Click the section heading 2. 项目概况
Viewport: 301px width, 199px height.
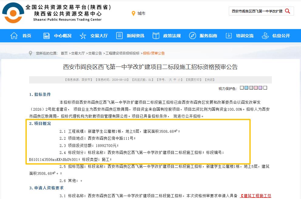[40, 123]
